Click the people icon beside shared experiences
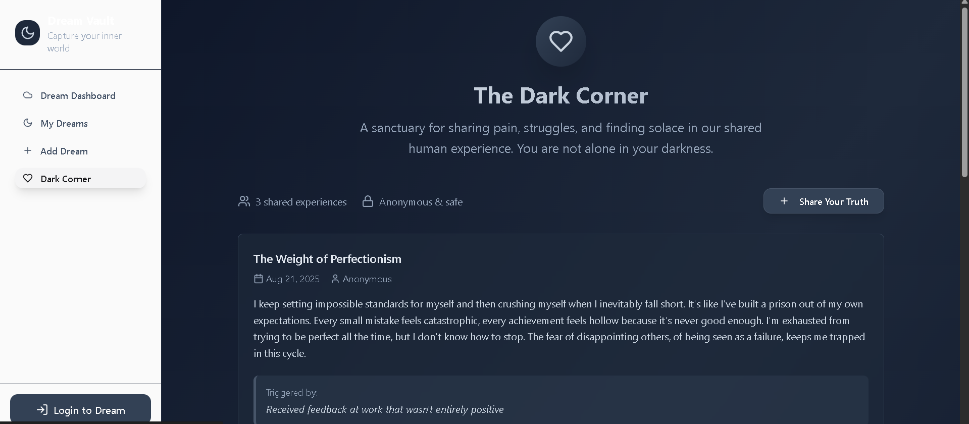Viewport: 969px width, 424px height. [244, 202]
